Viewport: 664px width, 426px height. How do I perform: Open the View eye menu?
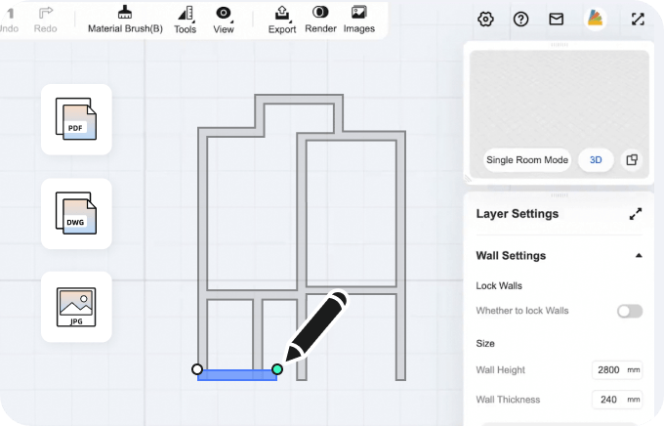[x=224, y=20]
